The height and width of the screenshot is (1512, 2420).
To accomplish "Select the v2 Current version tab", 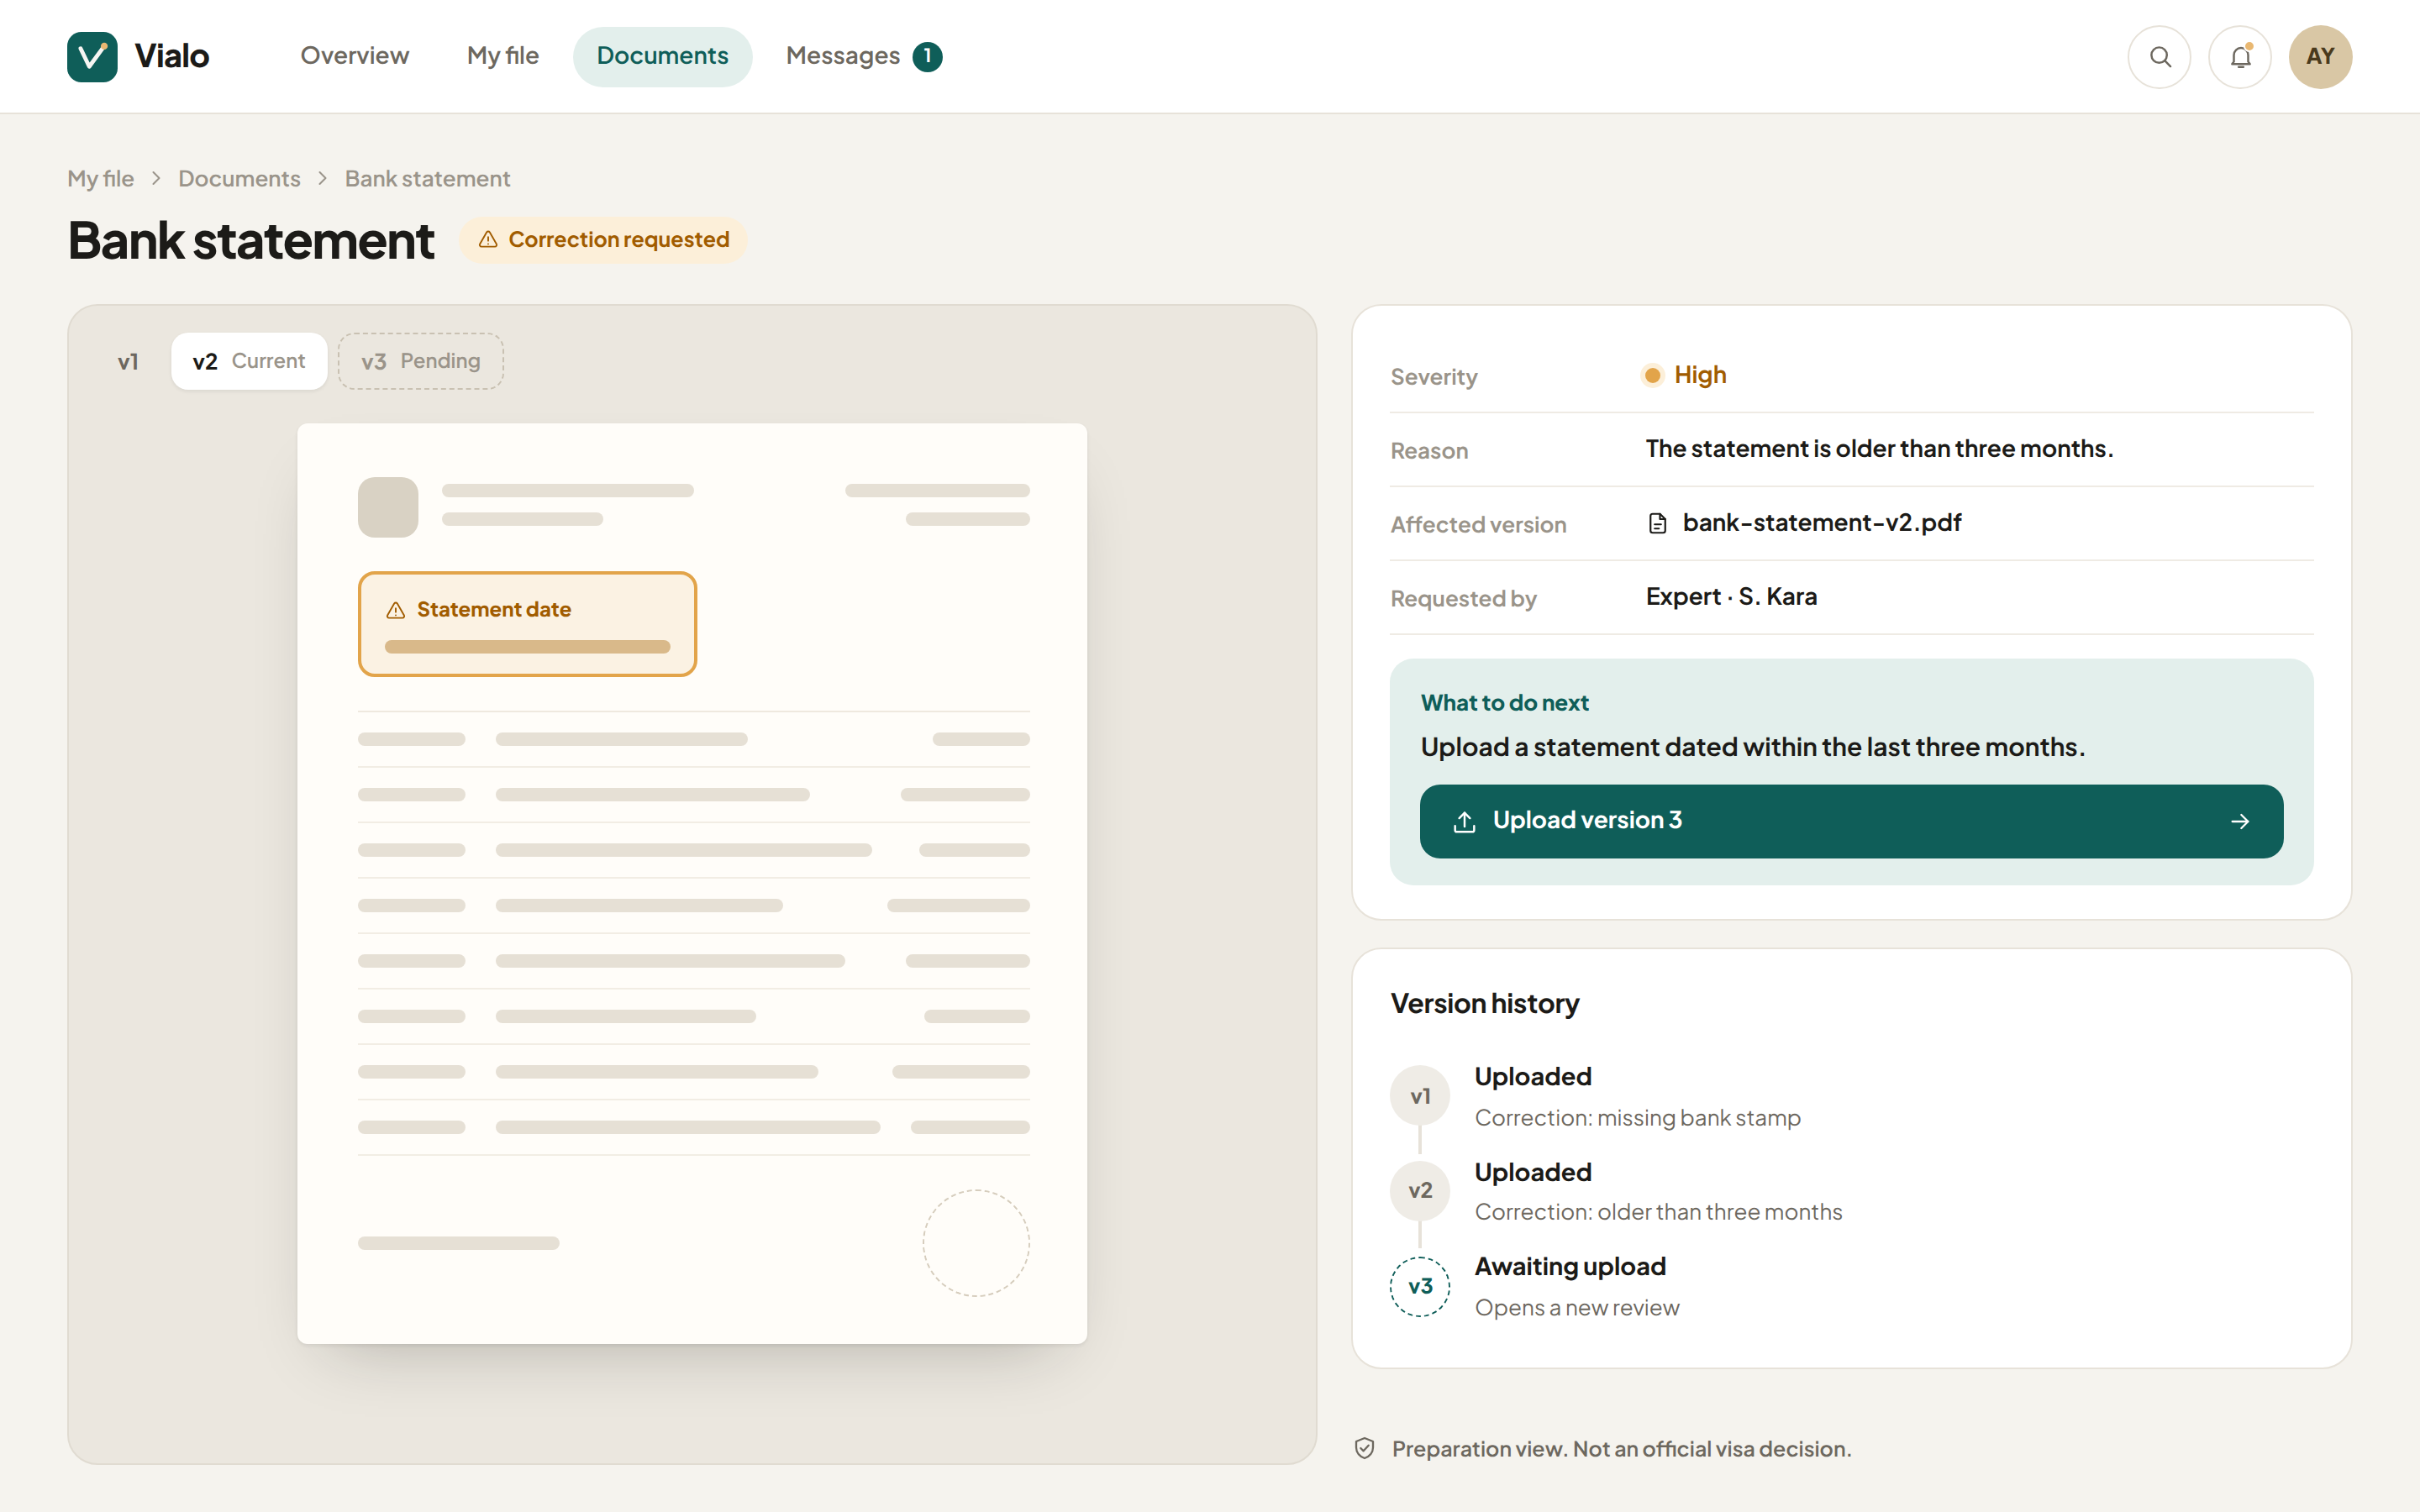I will pos(249,361).
